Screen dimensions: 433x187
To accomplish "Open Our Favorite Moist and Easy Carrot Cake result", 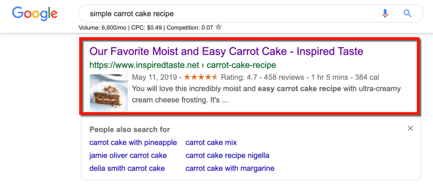I will coord(226,52).
